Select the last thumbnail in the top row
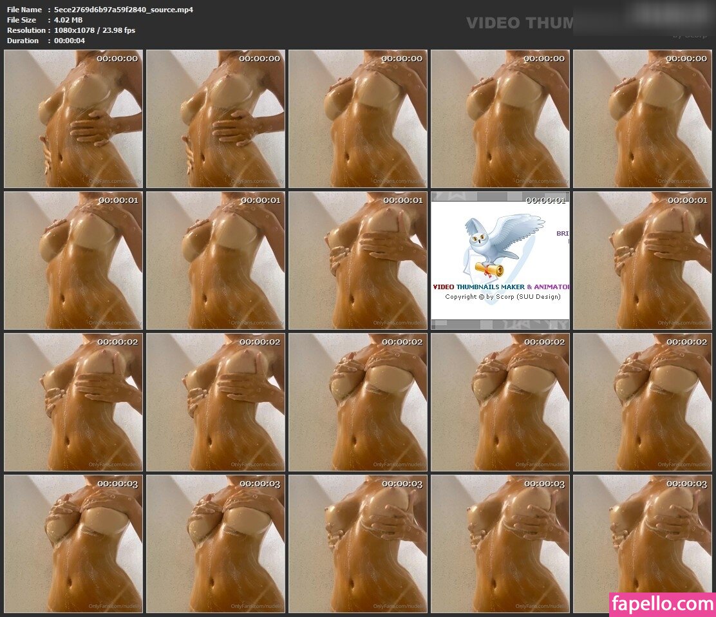Screen dimensions: 716x617 pyautogui.click(x=643, y=119)
